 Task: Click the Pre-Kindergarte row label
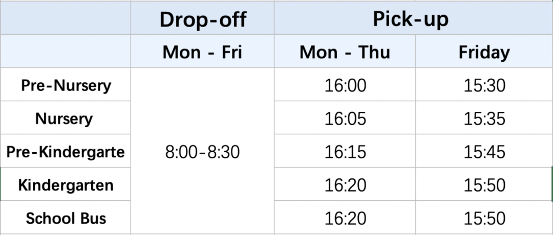tap(66, 152)
